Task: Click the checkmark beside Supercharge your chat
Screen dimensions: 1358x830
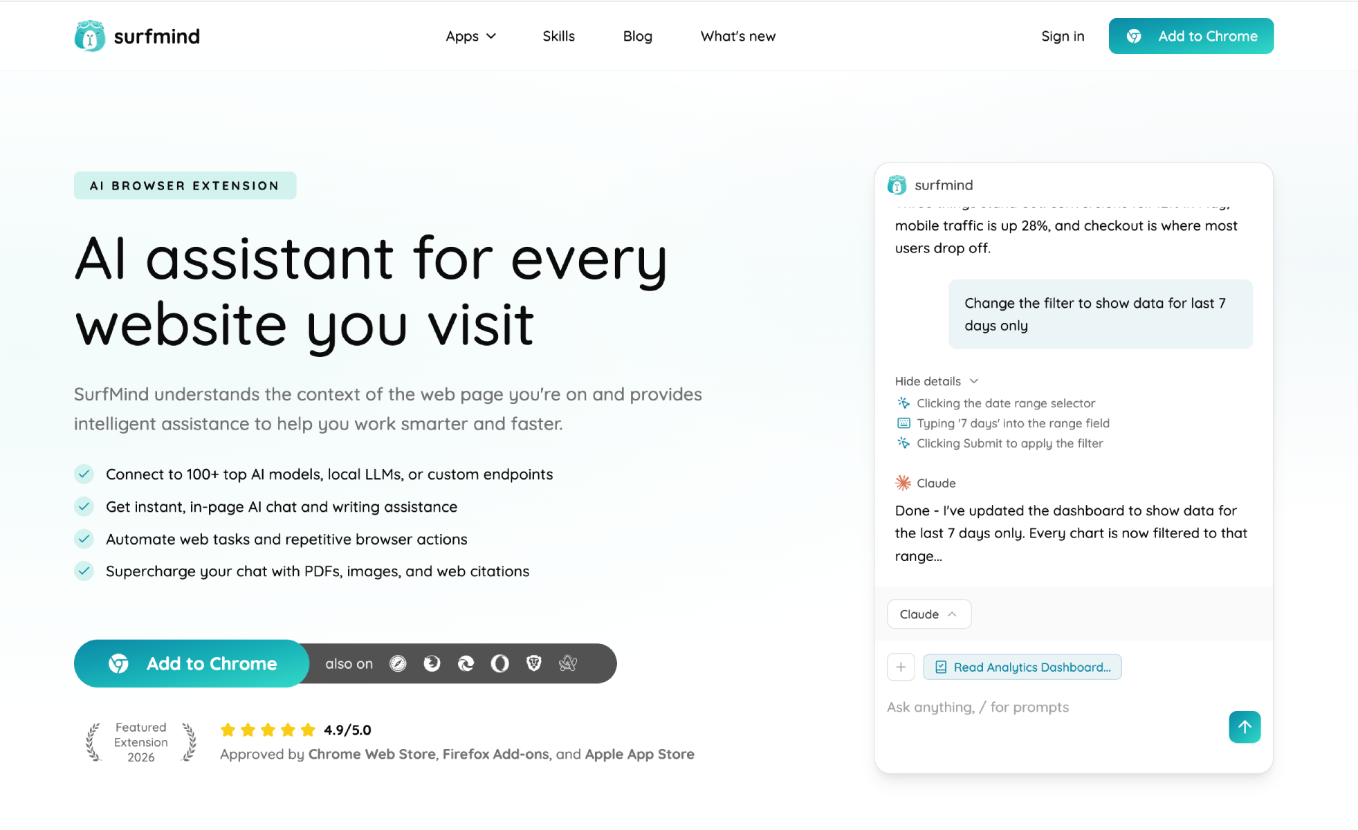Action: (x=84, y=571)
